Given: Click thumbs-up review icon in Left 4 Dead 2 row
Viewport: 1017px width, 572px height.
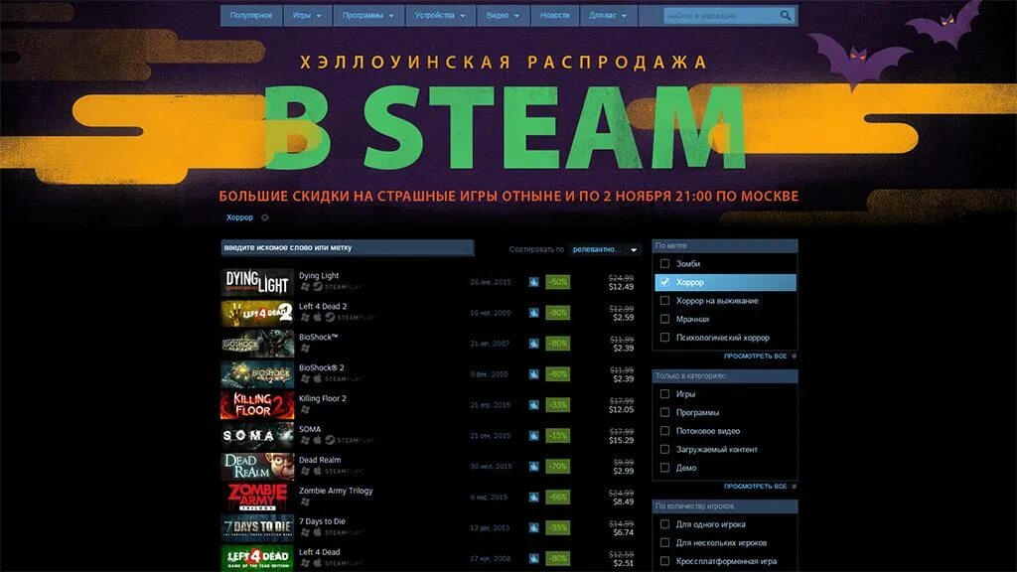Looking at the screenshot, I should pyautogui.click(x=533, y=313).
